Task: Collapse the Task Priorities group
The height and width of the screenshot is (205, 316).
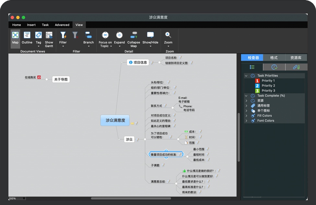Action: click(x=246, y=76)
